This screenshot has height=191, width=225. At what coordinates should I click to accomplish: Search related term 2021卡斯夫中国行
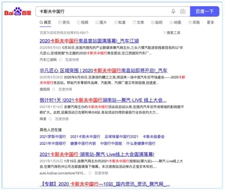click(85, 137)
